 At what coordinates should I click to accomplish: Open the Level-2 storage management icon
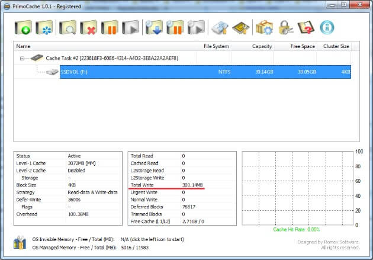point(220,28)
